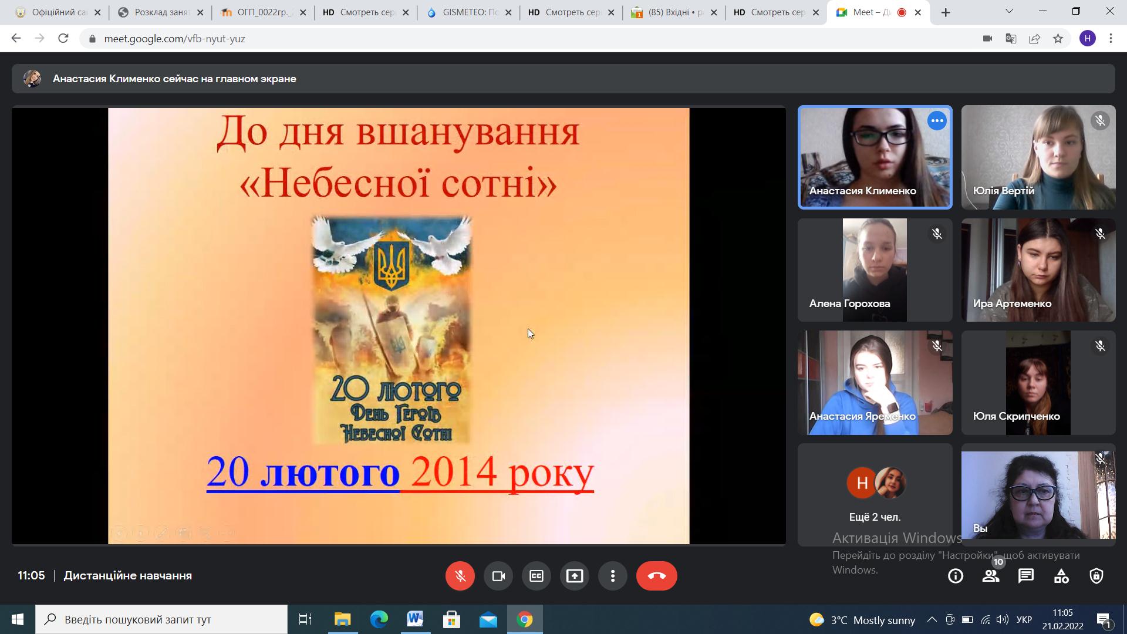
Task: Toggle the camera button in Meet
Action: 498,576
